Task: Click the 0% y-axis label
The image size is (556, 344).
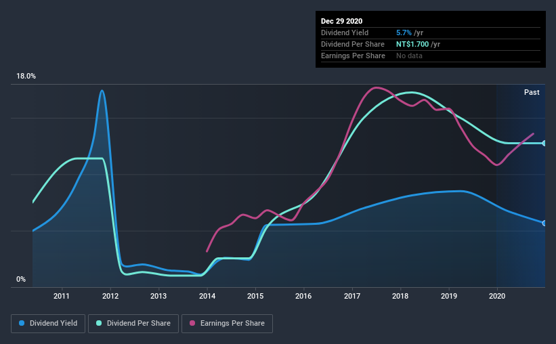Action: [21, 280]
